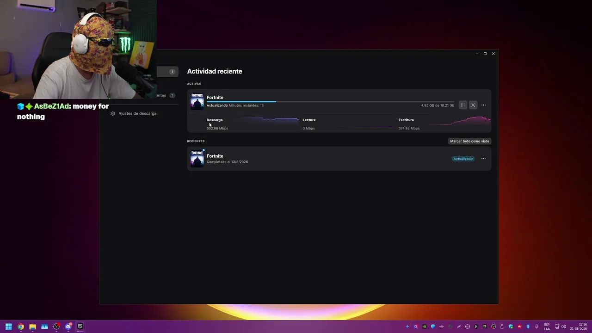
Task: Click the red tray icon beside Bluetooth
Action: (519, 327)
